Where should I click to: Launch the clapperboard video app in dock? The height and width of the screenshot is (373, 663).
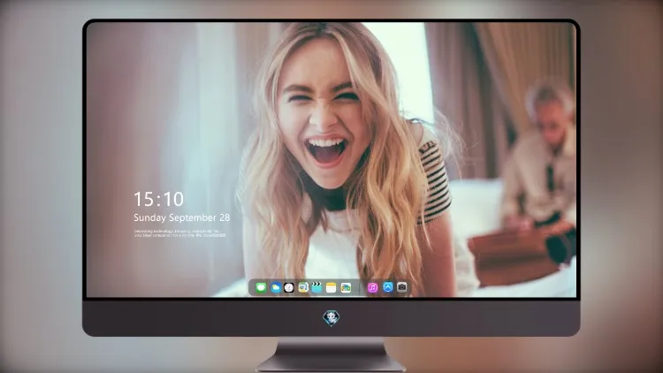tap(316, 287)
